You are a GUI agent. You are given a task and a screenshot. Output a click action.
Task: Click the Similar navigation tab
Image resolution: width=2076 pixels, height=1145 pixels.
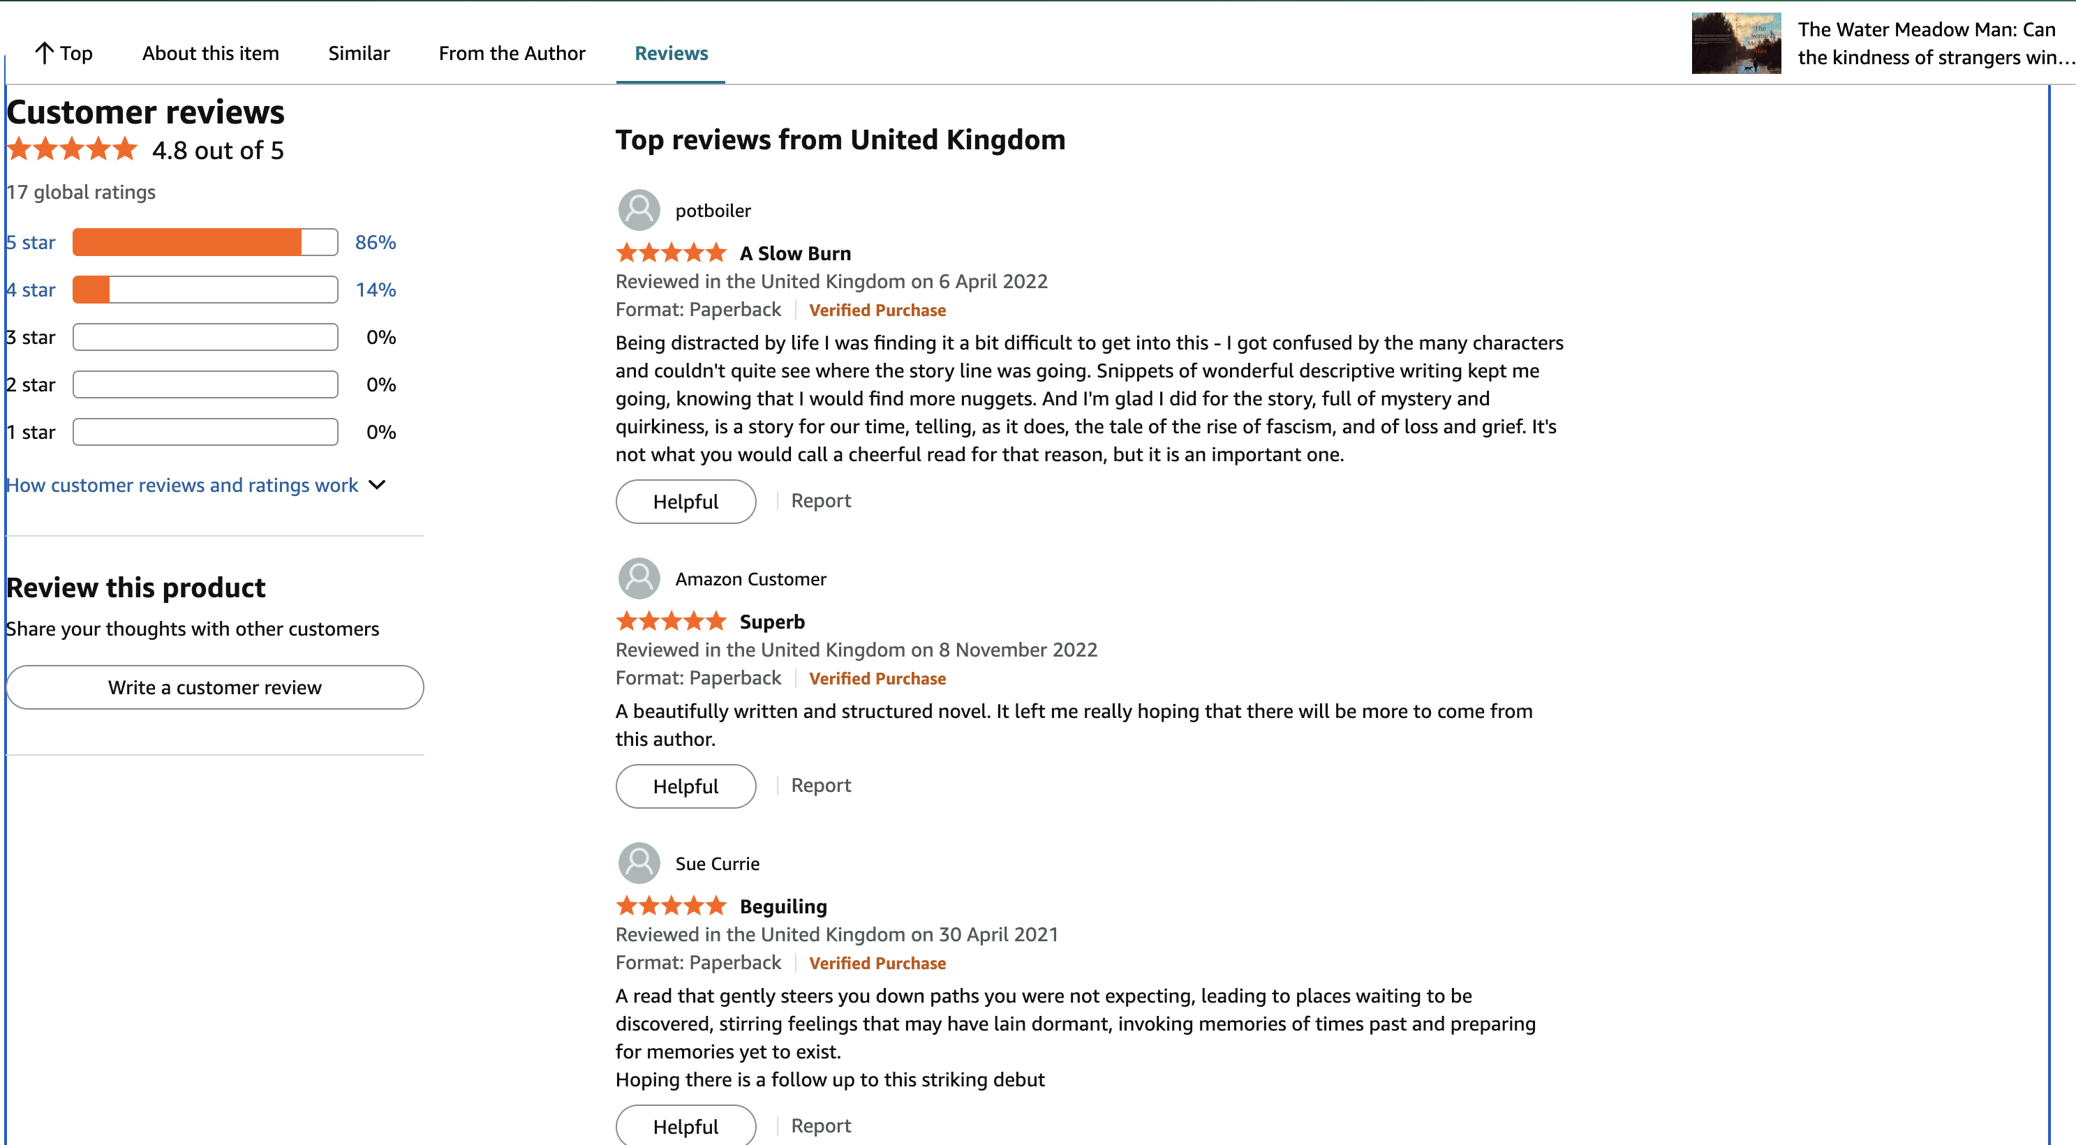click(359, 53)
